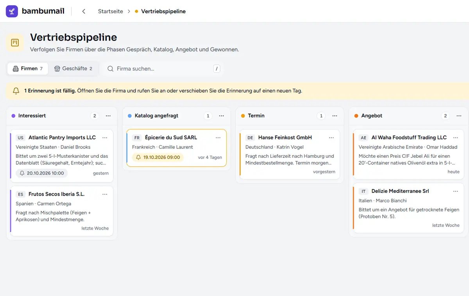The image size is (469, 296).
Task: Click the Vertriebspipeline board icon beside title
Action: tap(15, 43)
